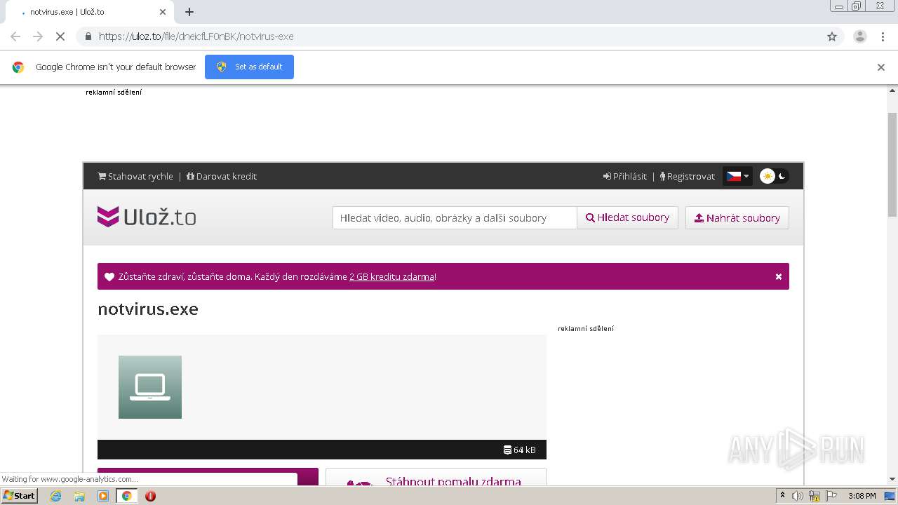Open the Windows Start menu

[20, 495]
